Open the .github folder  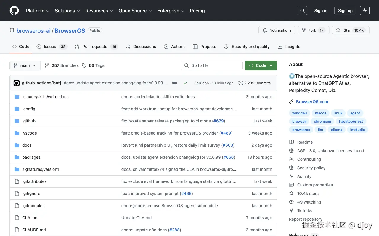coord(29,121)
